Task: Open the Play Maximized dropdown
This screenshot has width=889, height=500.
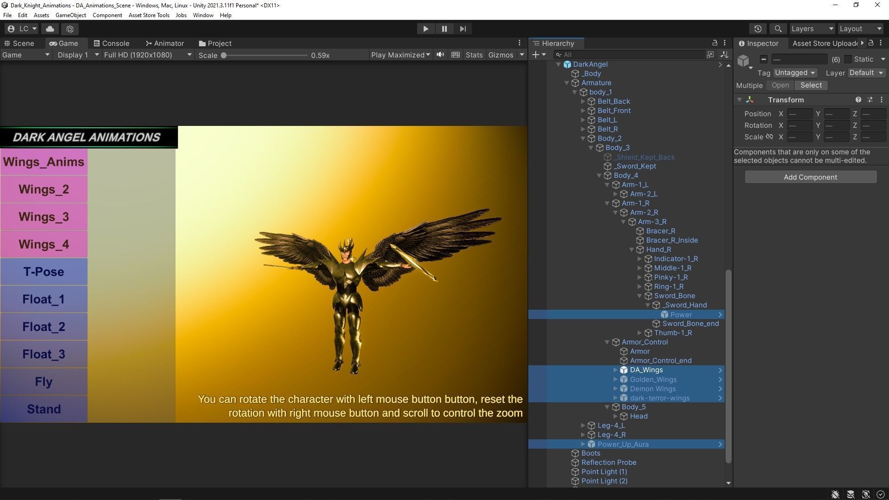Action: [x=401, y=55]
